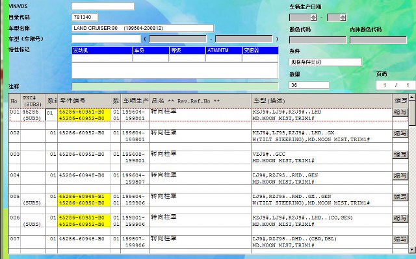Click the 缩写 button in row 003
This screenshot has width=416, height=259.
pyautogui.click(x=400, y=154)
